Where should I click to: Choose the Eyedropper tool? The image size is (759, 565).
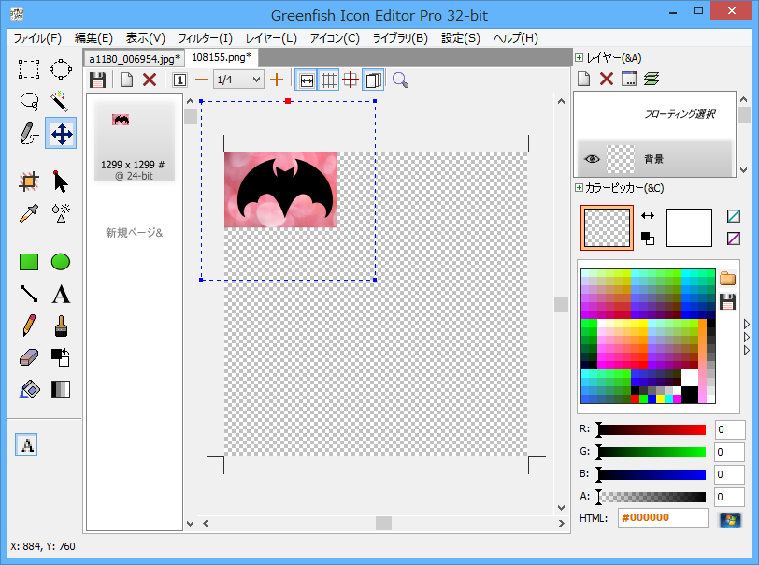pyautogui.click(x=29, y=212)
